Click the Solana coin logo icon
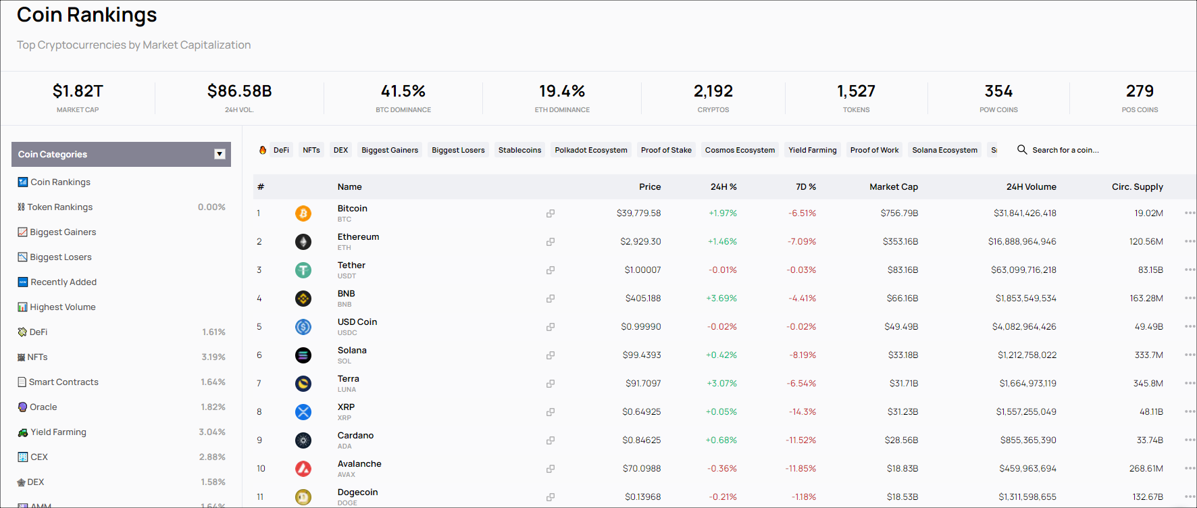1197x508 pixels. tap(303, 355)
